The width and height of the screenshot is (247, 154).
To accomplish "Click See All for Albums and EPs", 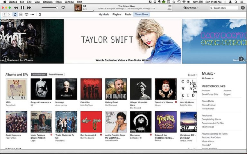I will click(x=191, y=75).
